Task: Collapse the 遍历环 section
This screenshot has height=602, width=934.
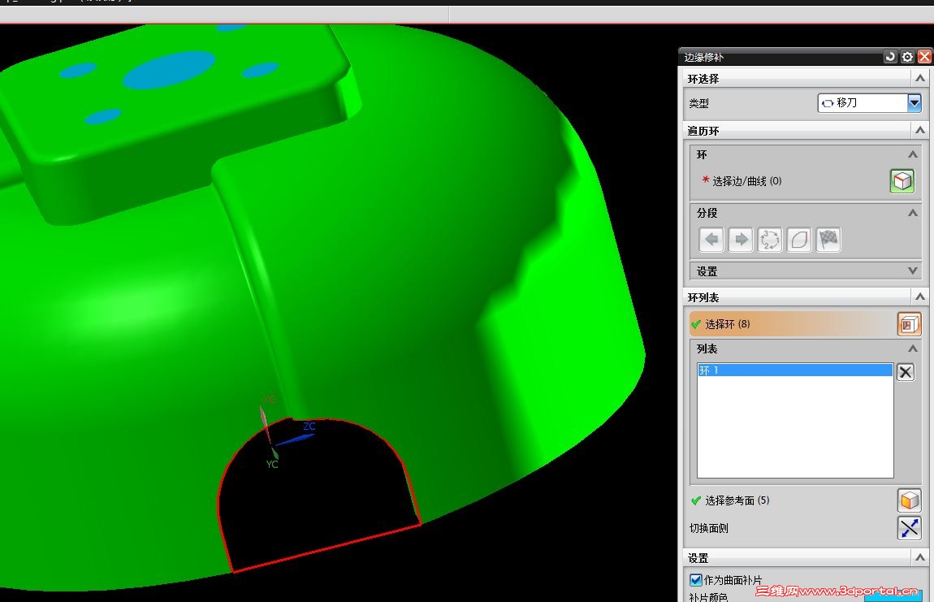Action: (919, 130)
